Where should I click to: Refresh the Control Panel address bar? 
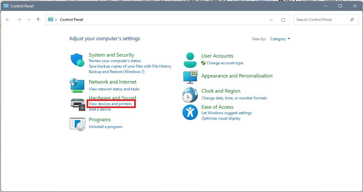click(283, 20)
